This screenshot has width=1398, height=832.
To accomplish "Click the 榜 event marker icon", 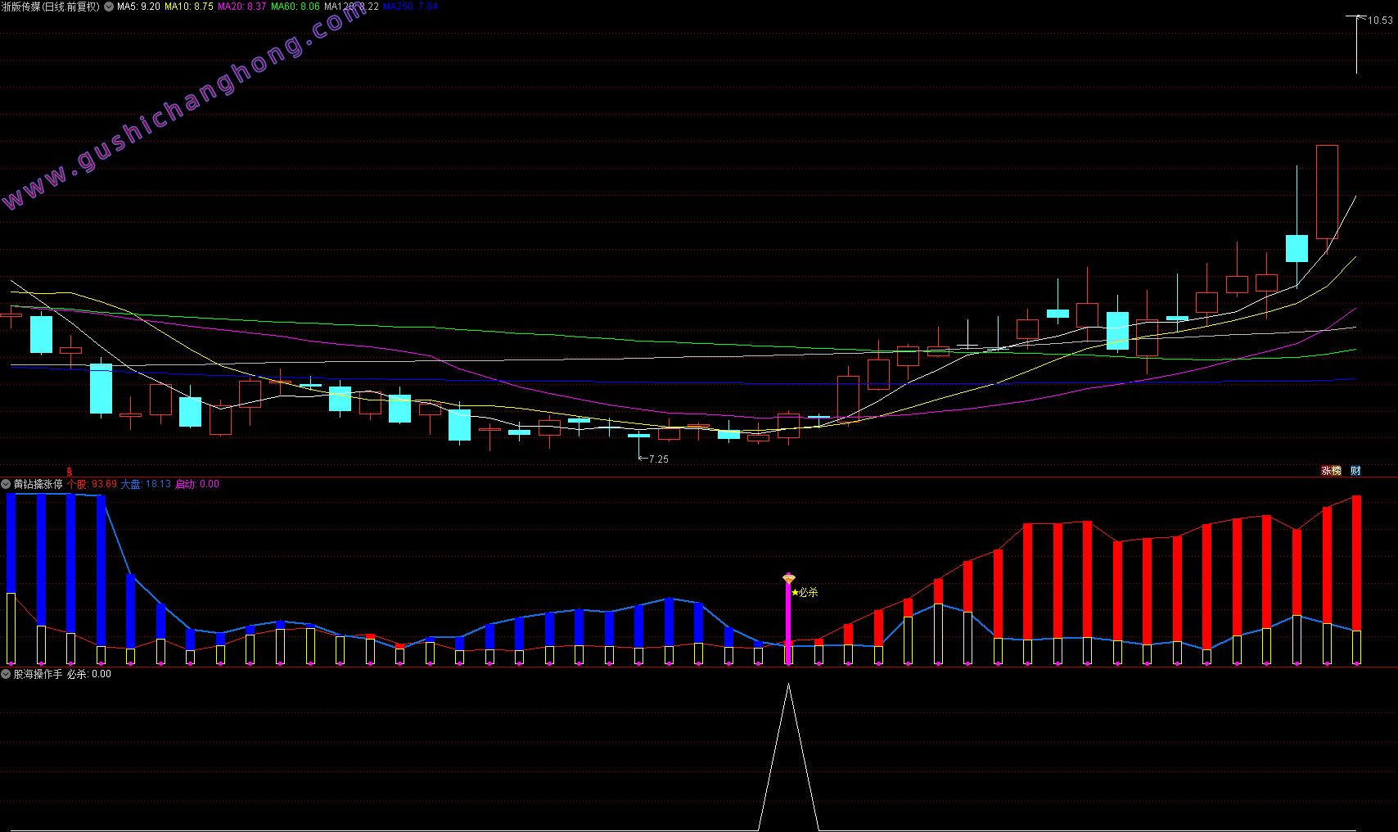I will tap(1337, 471).
